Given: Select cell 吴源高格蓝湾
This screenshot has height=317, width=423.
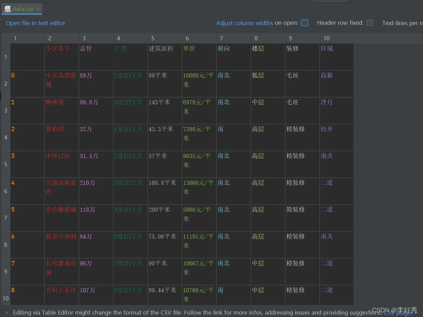Looking at the screenshot, I should tap(62, 191).
